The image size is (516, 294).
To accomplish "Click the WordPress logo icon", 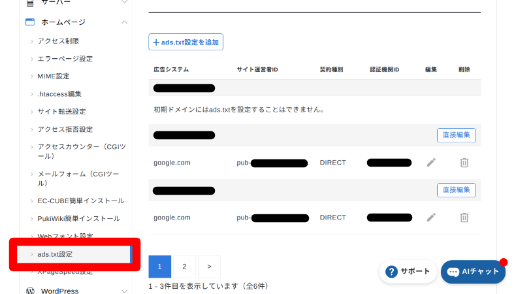I will [30, 291].
